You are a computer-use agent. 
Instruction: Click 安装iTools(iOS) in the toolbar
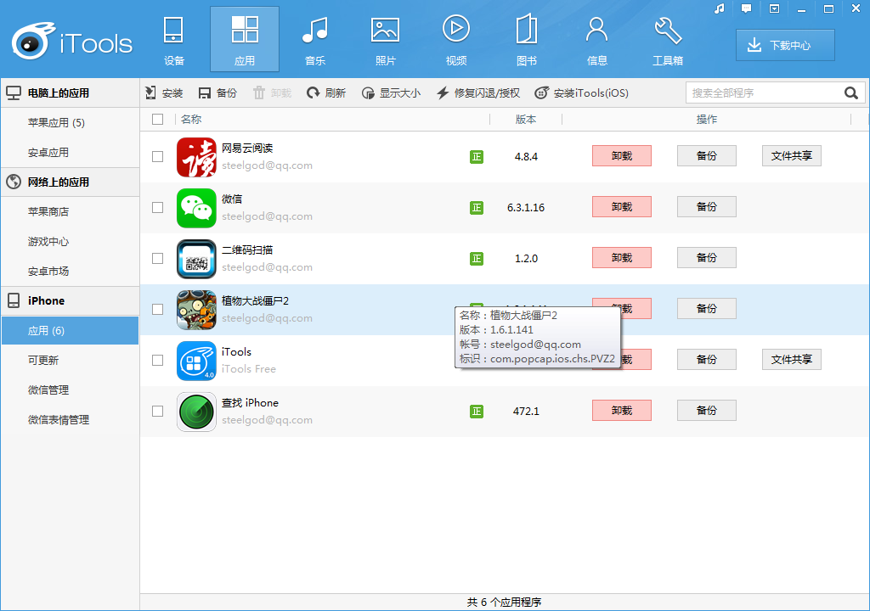click(581, 93)
